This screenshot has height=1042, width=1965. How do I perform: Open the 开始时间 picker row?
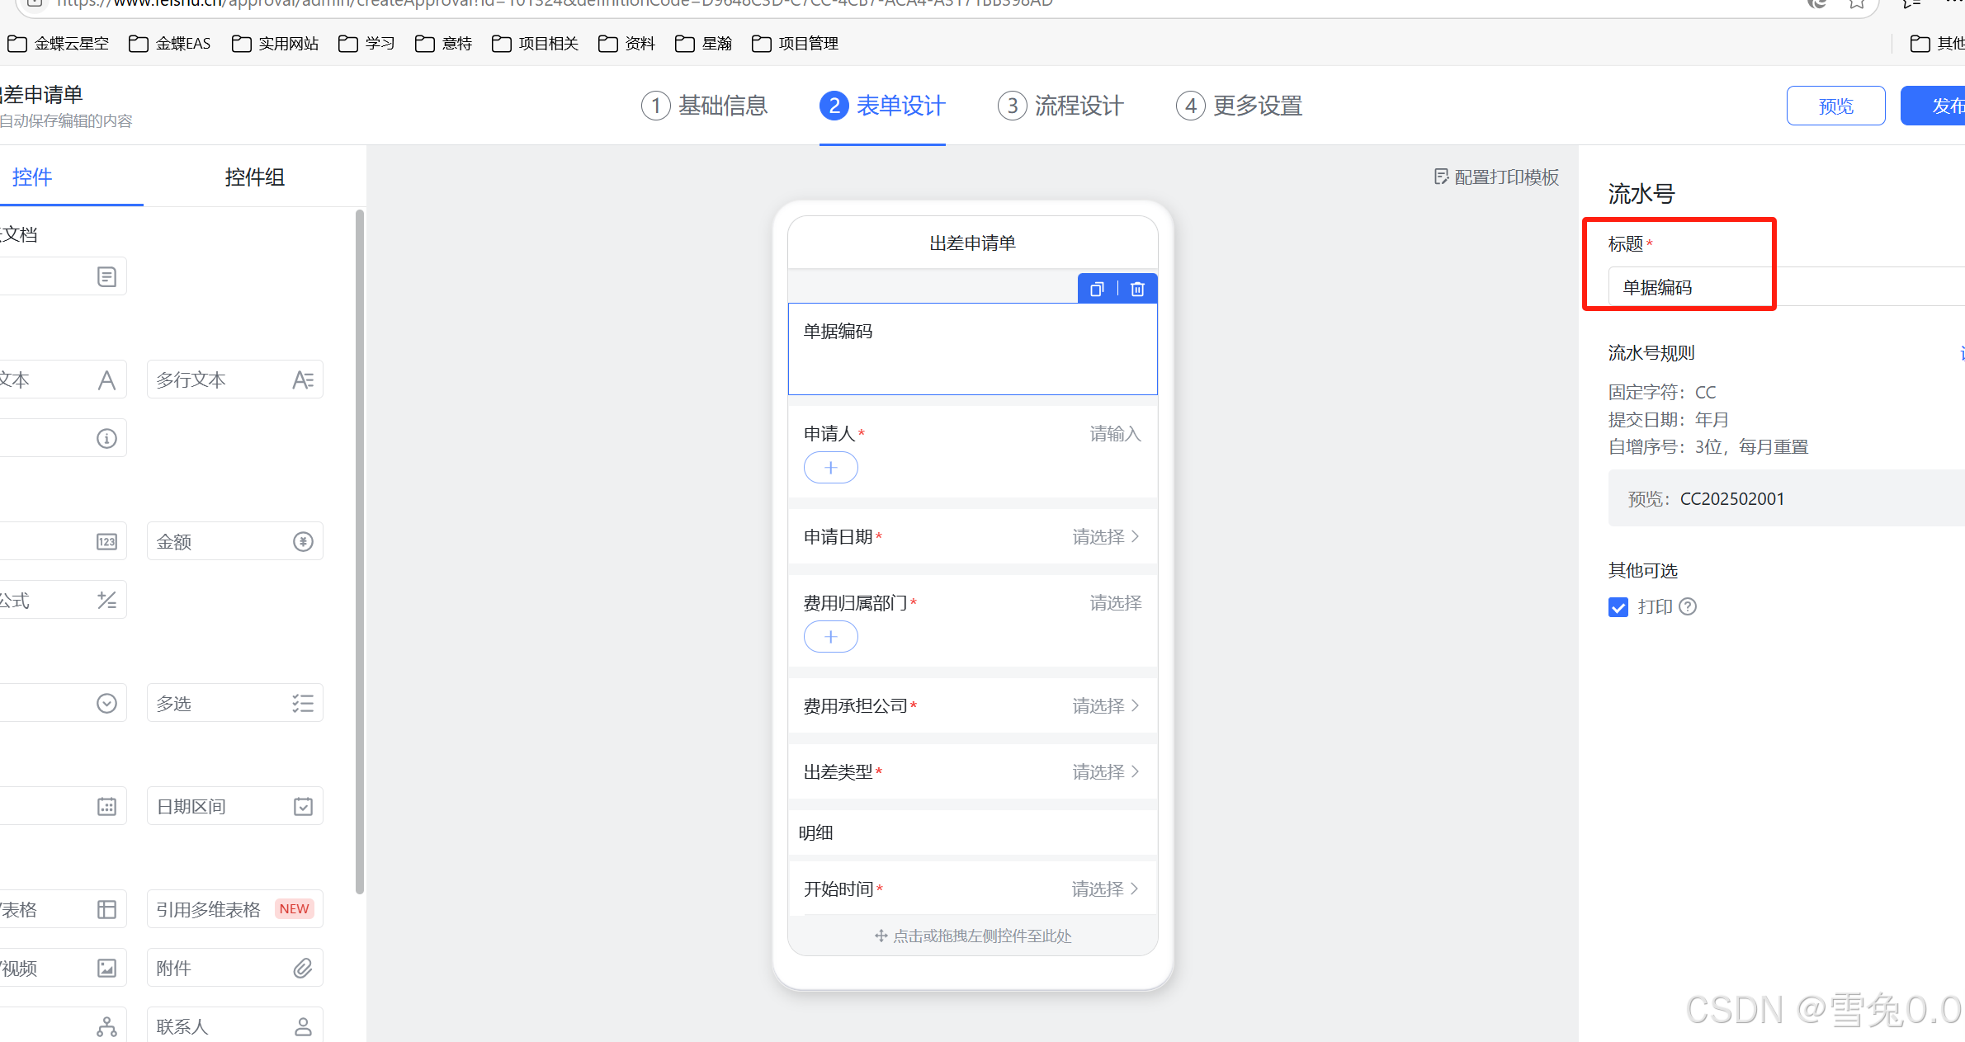[972, 889]
